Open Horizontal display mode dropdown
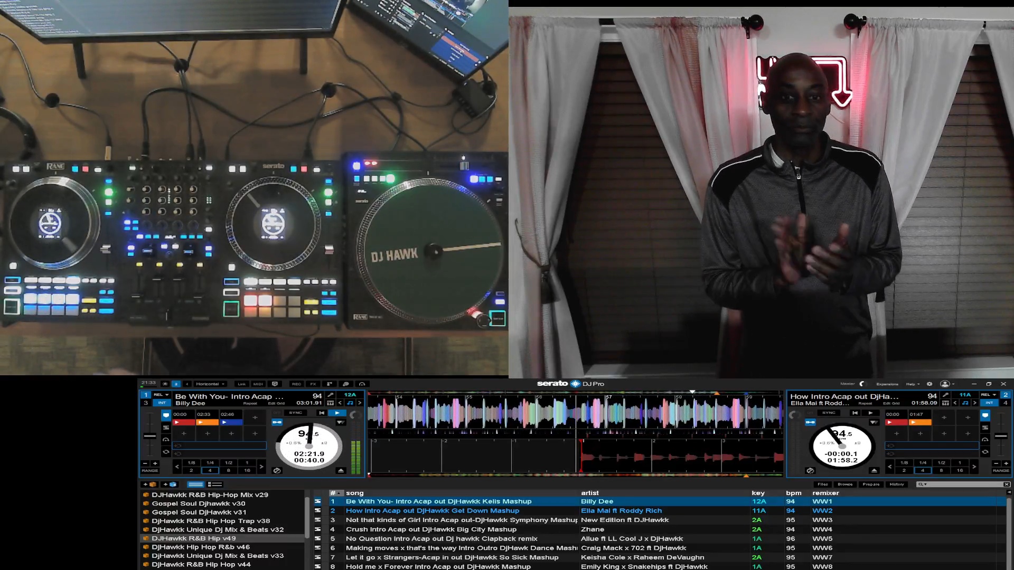Image resolution: width=1014 pixels, height=570 pixels. (x=210, y=384)
